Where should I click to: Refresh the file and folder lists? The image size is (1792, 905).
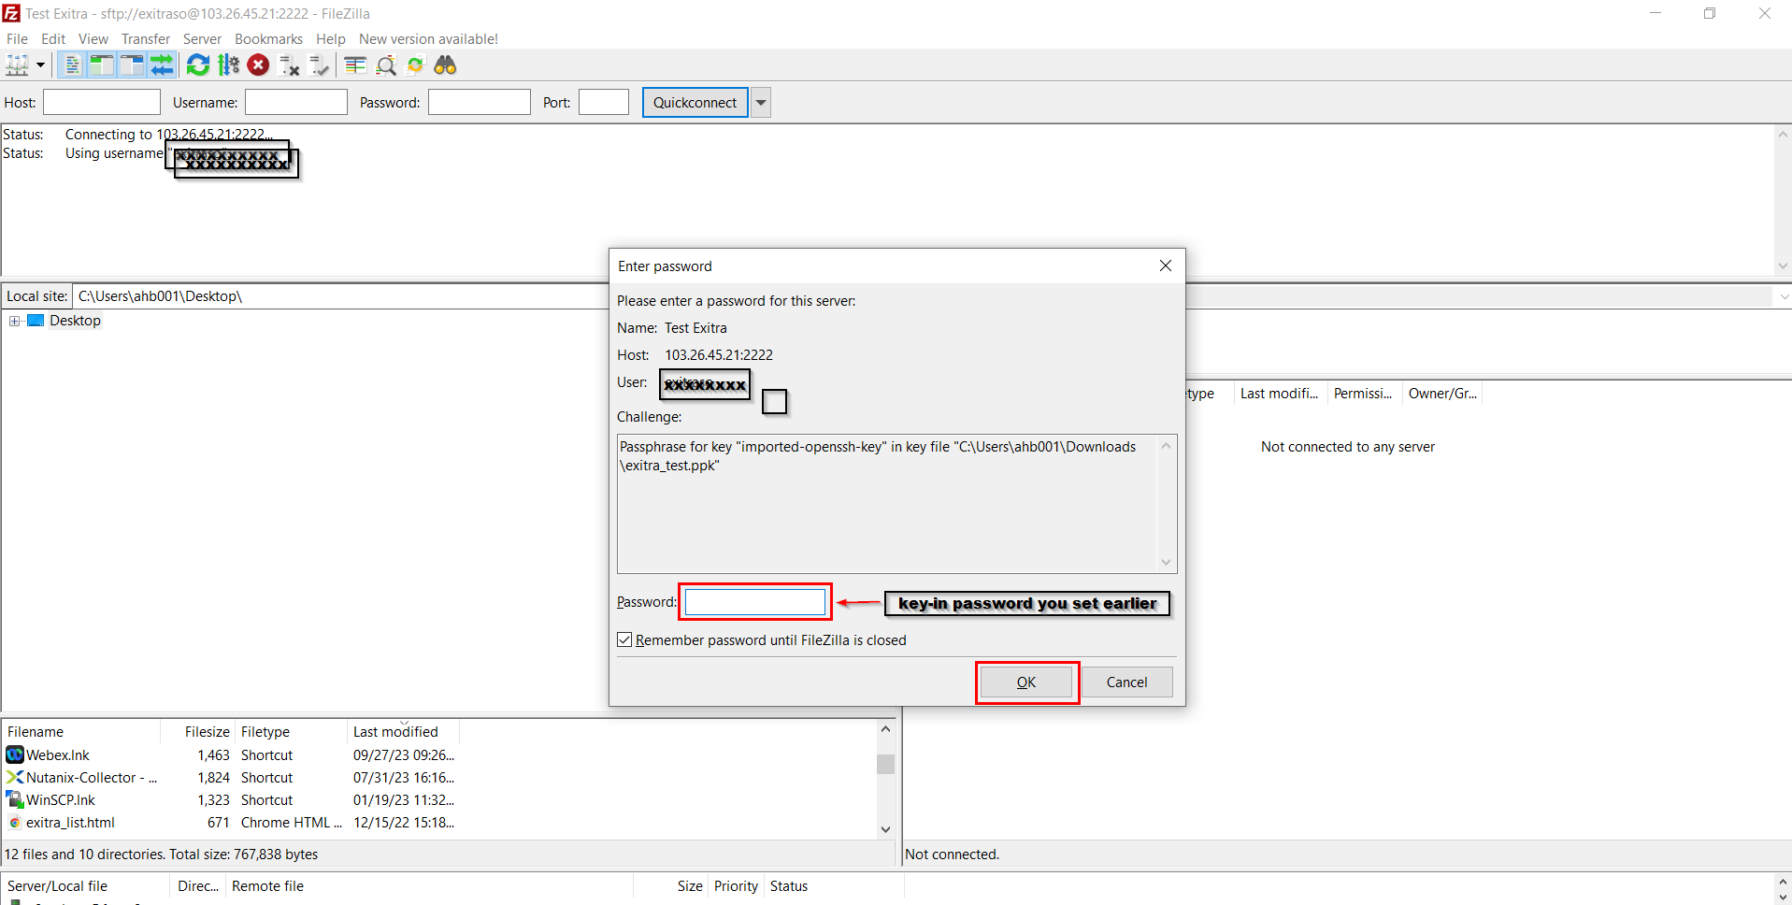198,65
